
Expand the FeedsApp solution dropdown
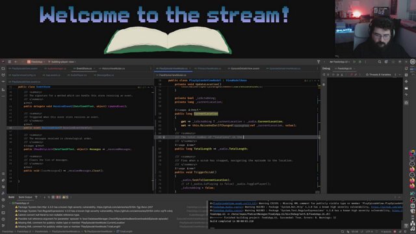pos(36,62)
